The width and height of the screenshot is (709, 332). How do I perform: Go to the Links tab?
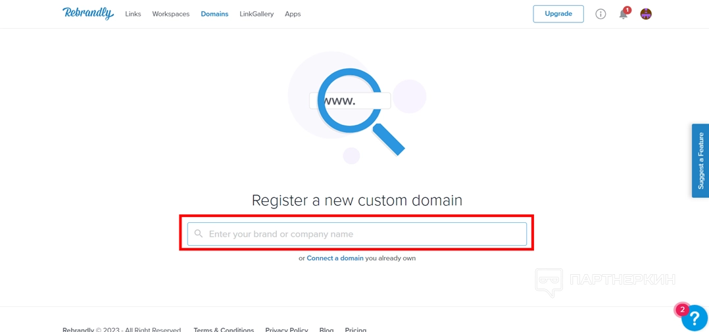pos(133,14)
